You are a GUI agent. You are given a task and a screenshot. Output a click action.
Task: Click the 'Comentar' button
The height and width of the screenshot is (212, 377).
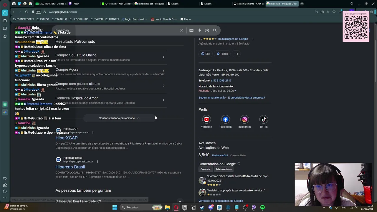point(206,169)
